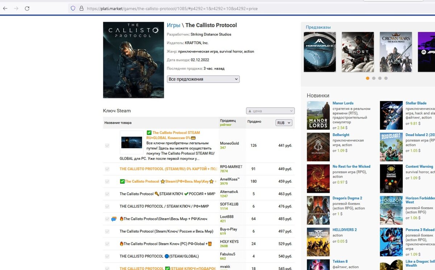
Task: Open the Manor Lords game link
Action: (x=343, y=103)
